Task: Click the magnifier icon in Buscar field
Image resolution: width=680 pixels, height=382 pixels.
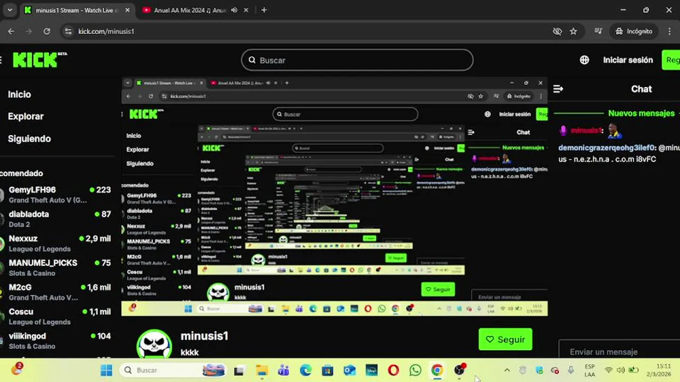Action: tap(252, 60)
